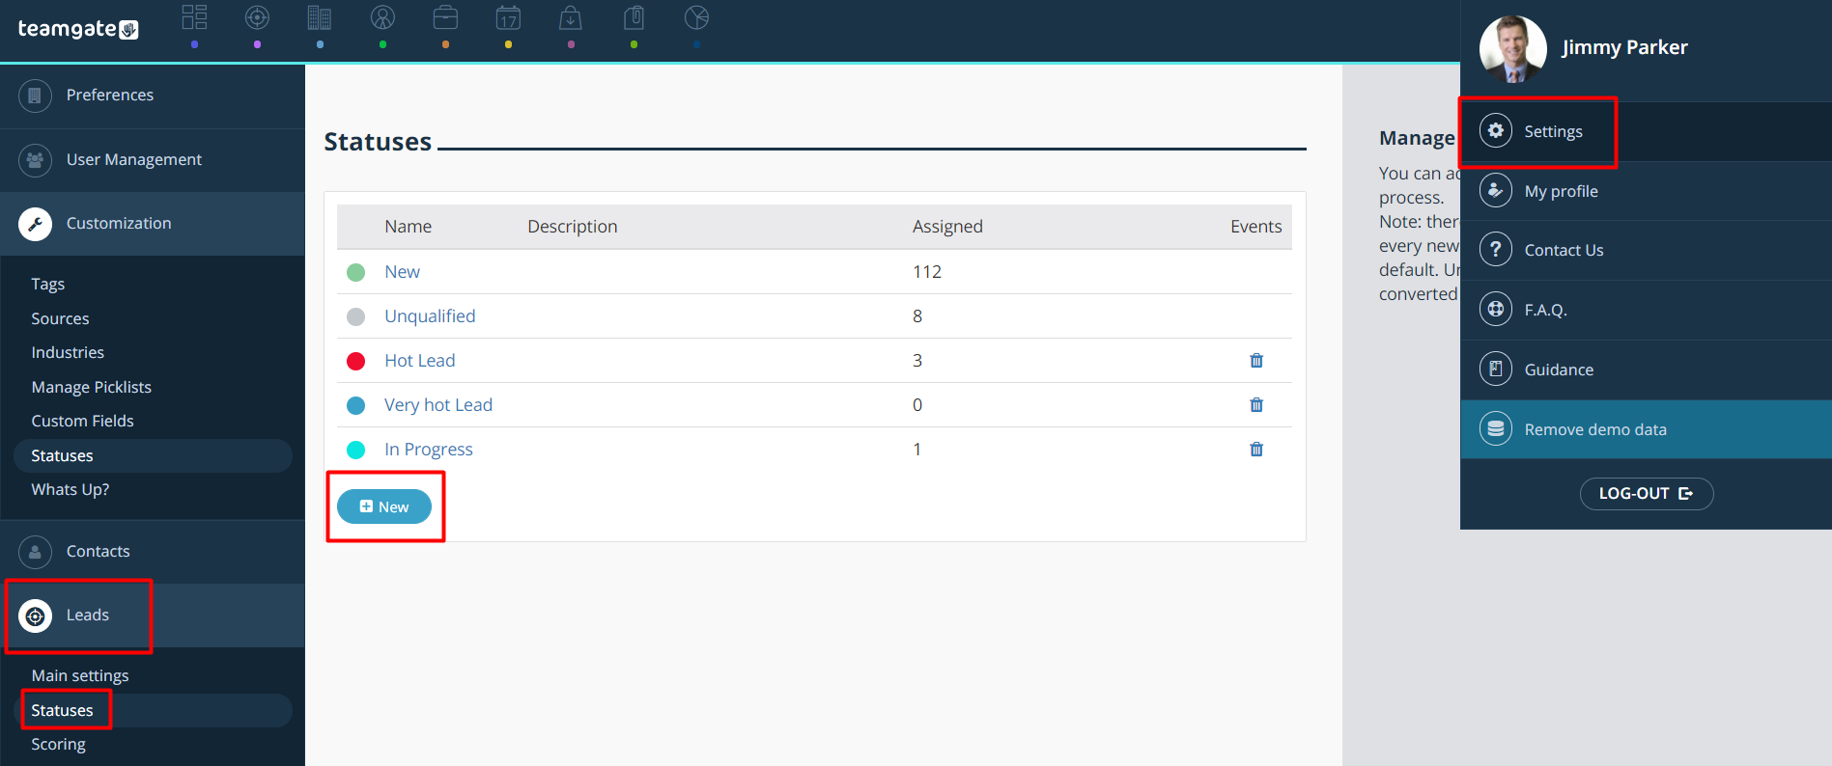The width and height of the screenshot is (1832, 766).
Task: Click the cyan color dot for In Progress
Action: tap(355, 450)
